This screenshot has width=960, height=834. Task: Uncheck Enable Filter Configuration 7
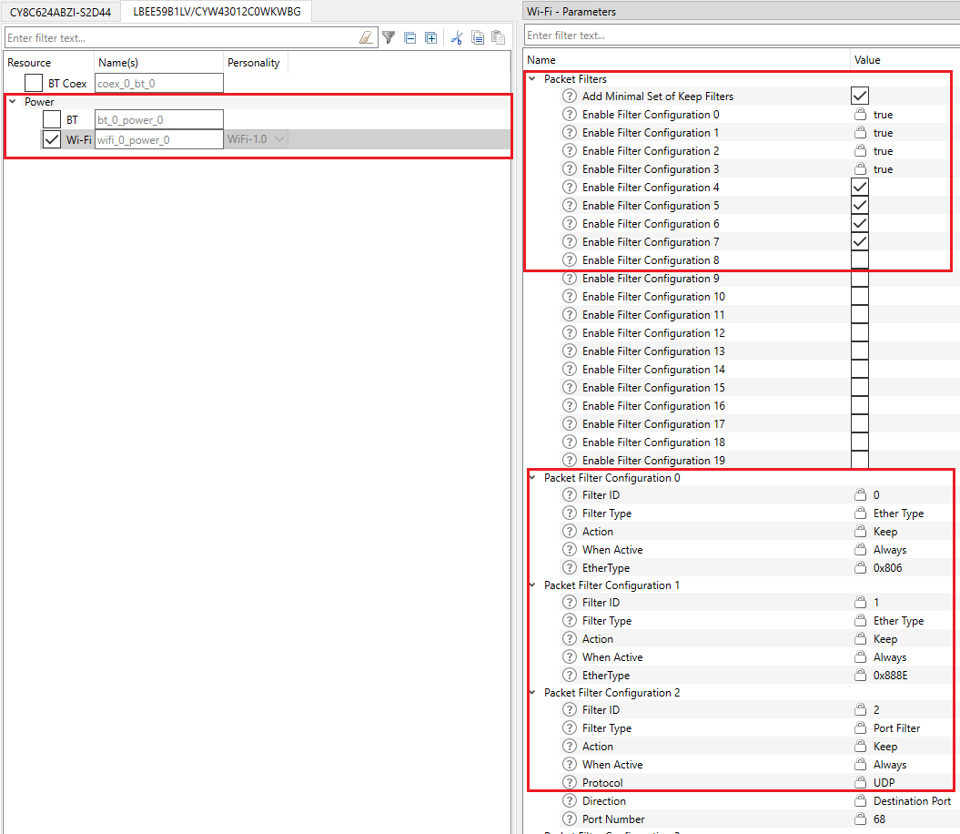coord(860,241)
